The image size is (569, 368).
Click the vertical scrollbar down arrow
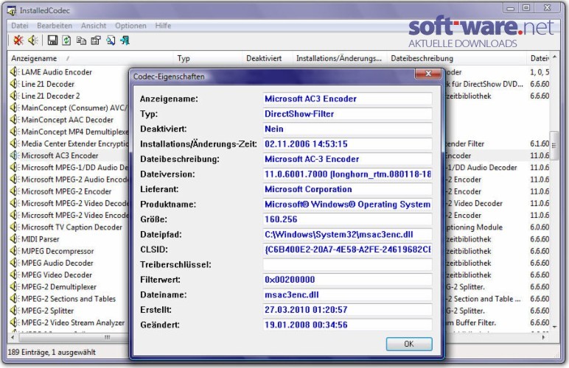554,327
